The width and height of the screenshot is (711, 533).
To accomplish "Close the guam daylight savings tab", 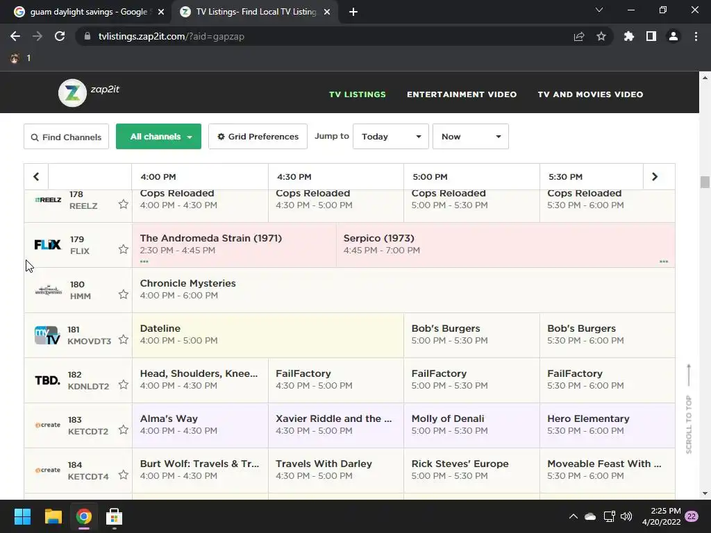I will (161, 12).
